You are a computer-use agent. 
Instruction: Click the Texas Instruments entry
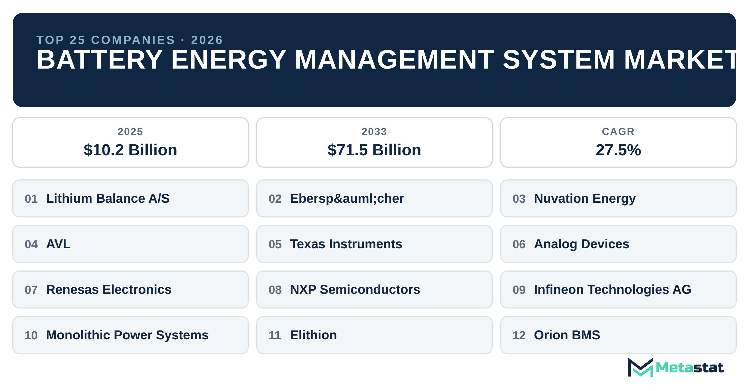click(374, 244)
